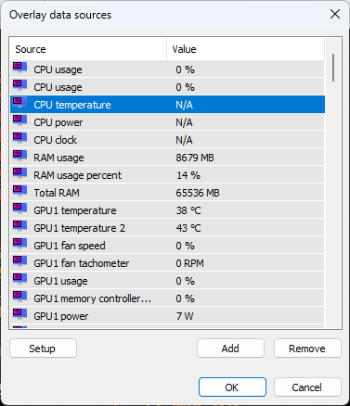Select the GPU1 fan speed icon

click(19, 244)
